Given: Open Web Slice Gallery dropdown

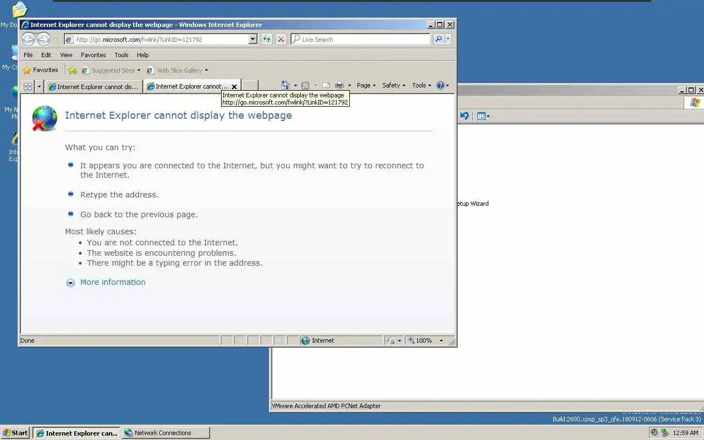Looking at the screenshot, I should click(177, 70).
